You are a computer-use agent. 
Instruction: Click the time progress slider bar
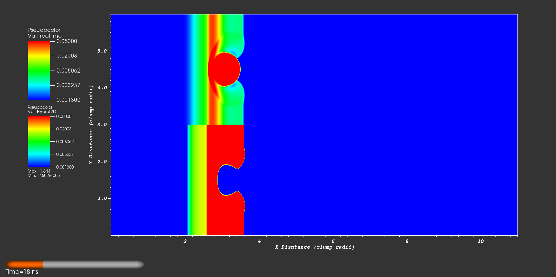(x=75, y=265)
